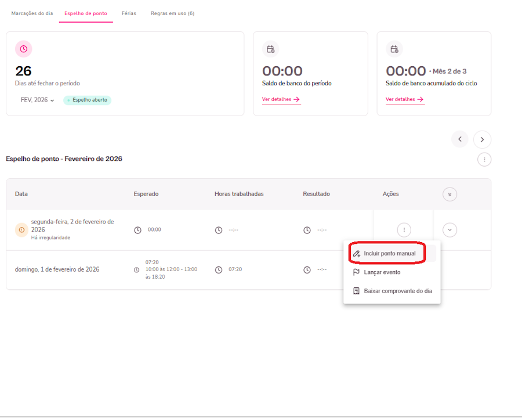
Task: Switch to the Marcações do dia tab
Action: [32, 13]
